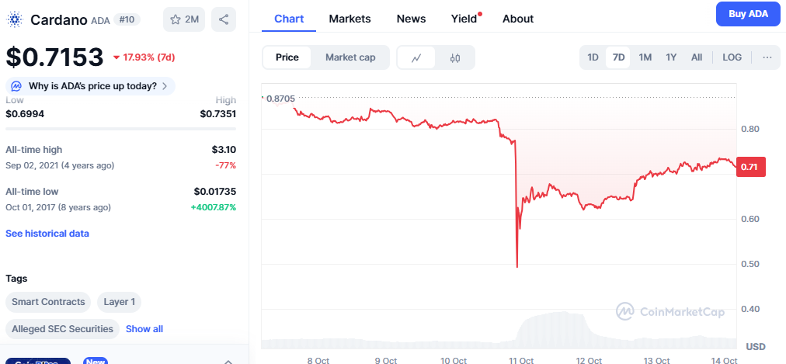Expand "Why is ADA's price up today?"
Screen dimensions: 786x364
(x=92, y=85)
